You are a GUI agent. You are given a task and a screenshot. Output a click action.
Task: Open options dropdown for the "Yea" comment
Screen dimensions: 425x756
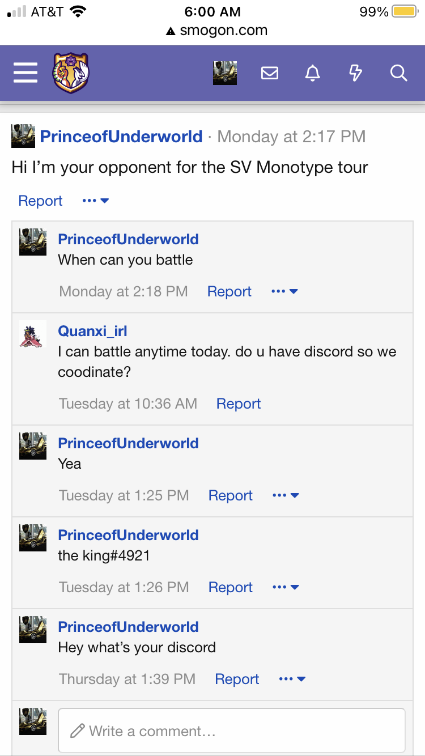click(286, 496)
